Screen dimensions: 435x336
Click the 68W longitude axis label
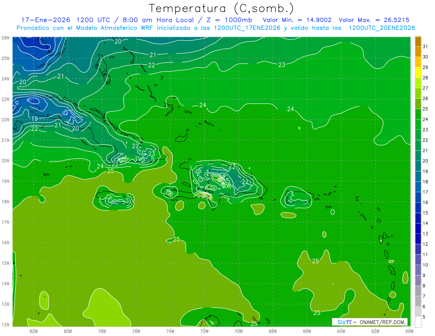coord(273,331)
